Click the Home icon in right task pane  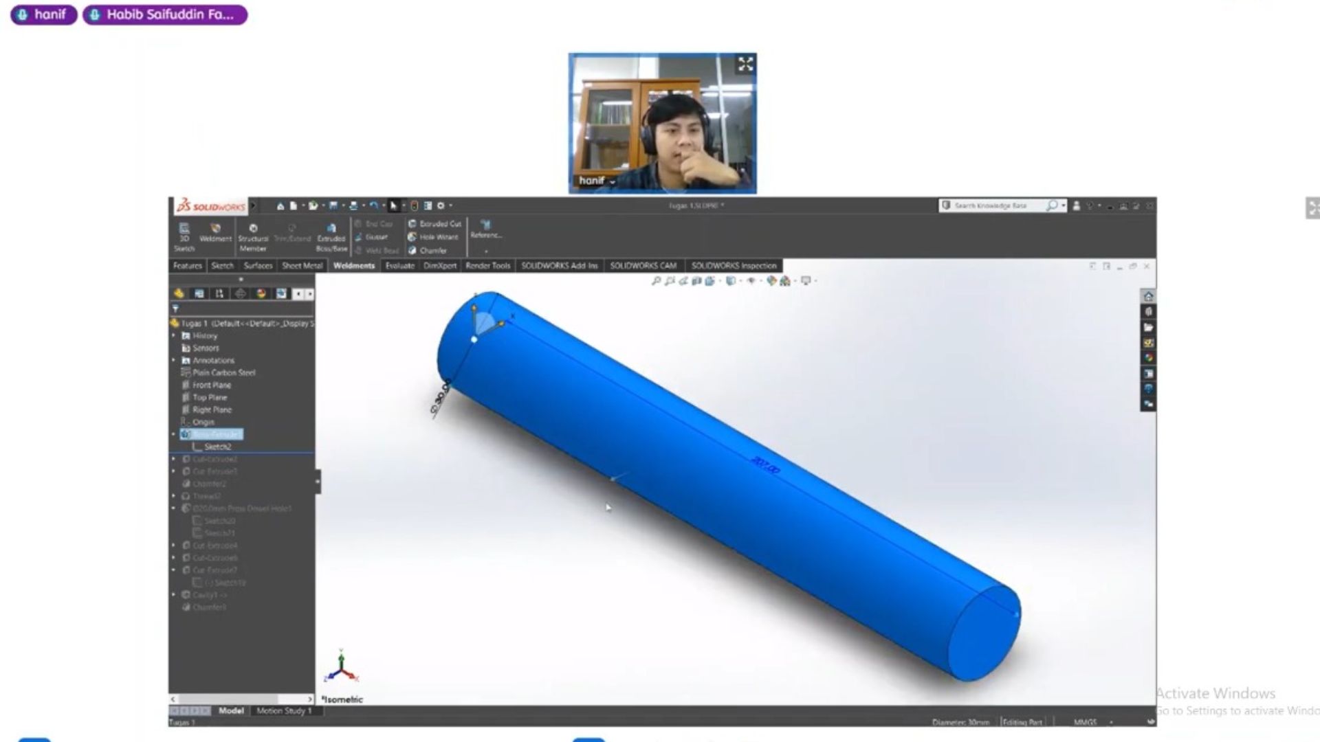point(1148,297)
